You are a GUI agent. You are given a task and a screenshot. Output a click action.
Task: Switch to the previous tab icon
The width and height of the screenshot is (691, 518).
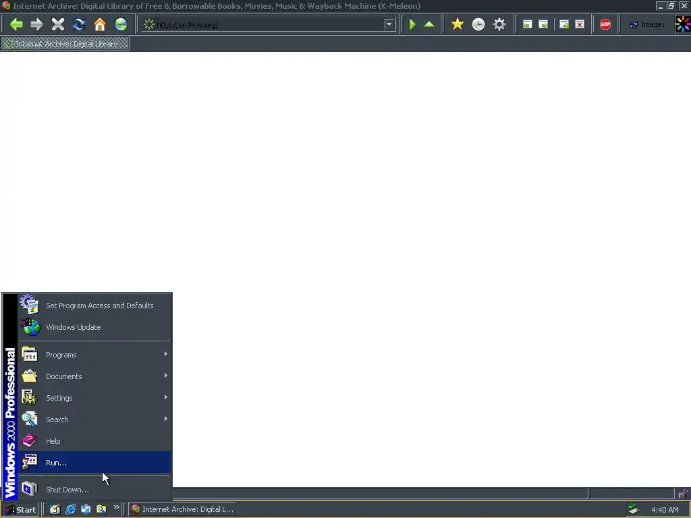(528, 24)
